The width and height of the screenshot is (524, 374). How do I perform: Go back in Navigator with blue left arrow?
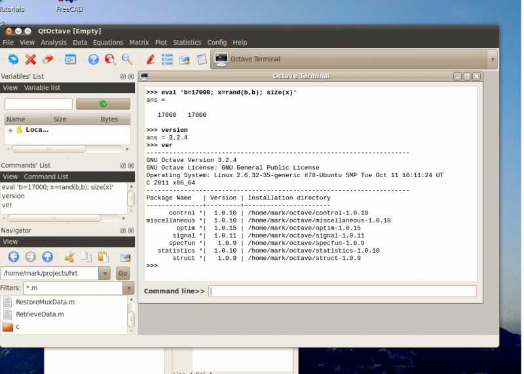14,257
